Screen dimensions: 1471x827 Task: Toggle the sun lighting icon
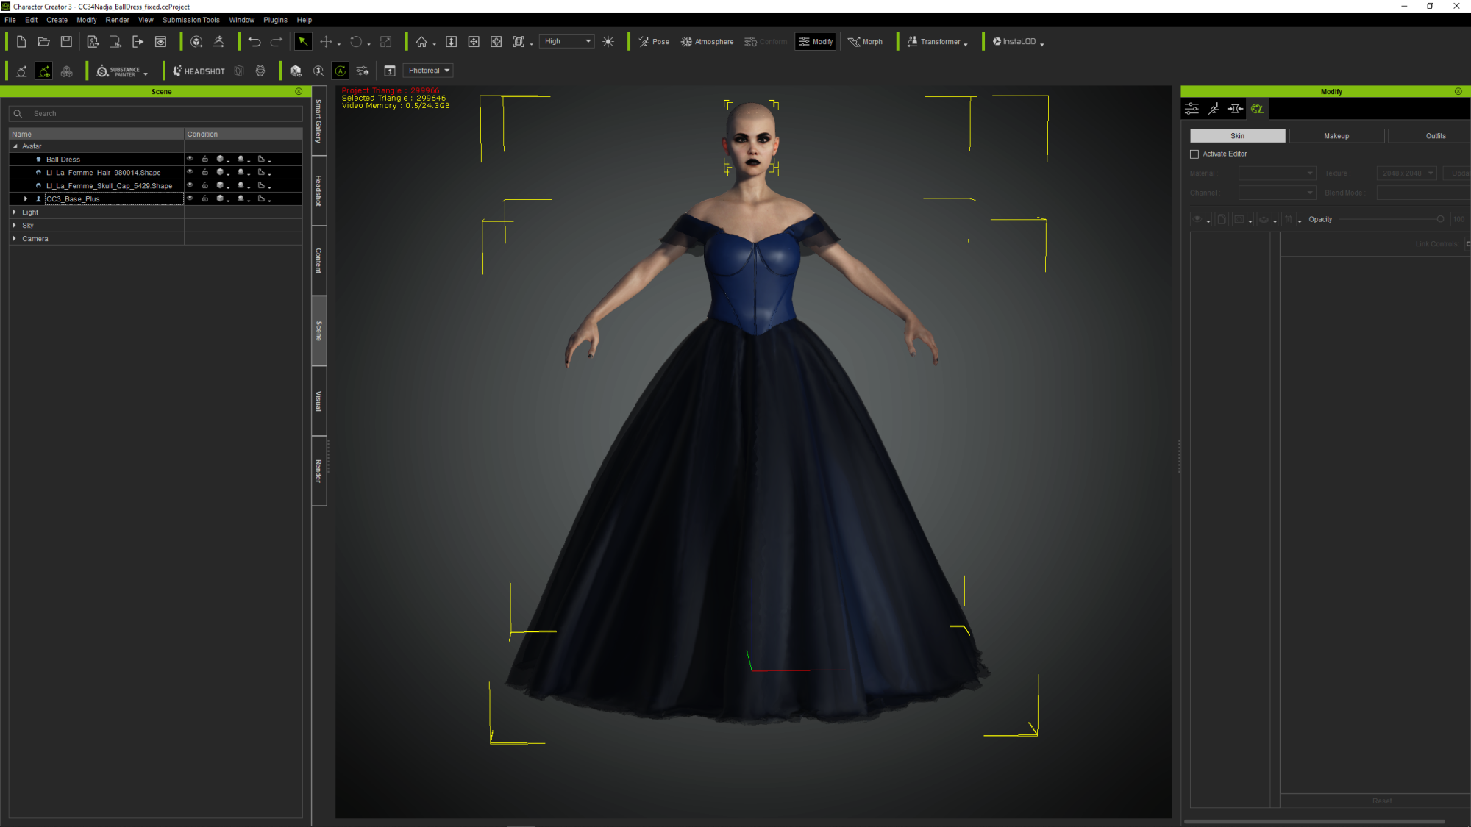608,42
